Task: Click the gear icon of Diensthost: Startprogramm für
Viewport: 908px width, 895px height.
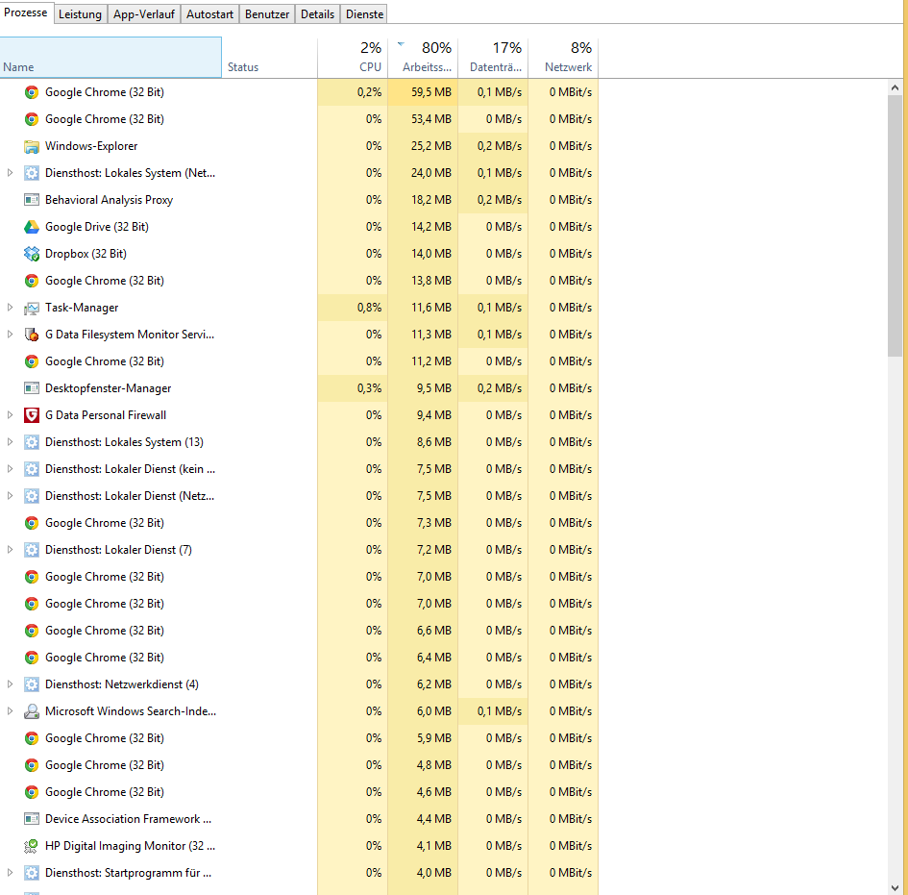Action: click(32, 873)
